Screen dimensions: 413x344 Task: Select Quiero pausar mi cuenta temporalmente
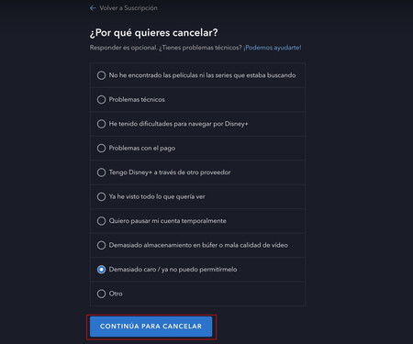click(101, 221)
